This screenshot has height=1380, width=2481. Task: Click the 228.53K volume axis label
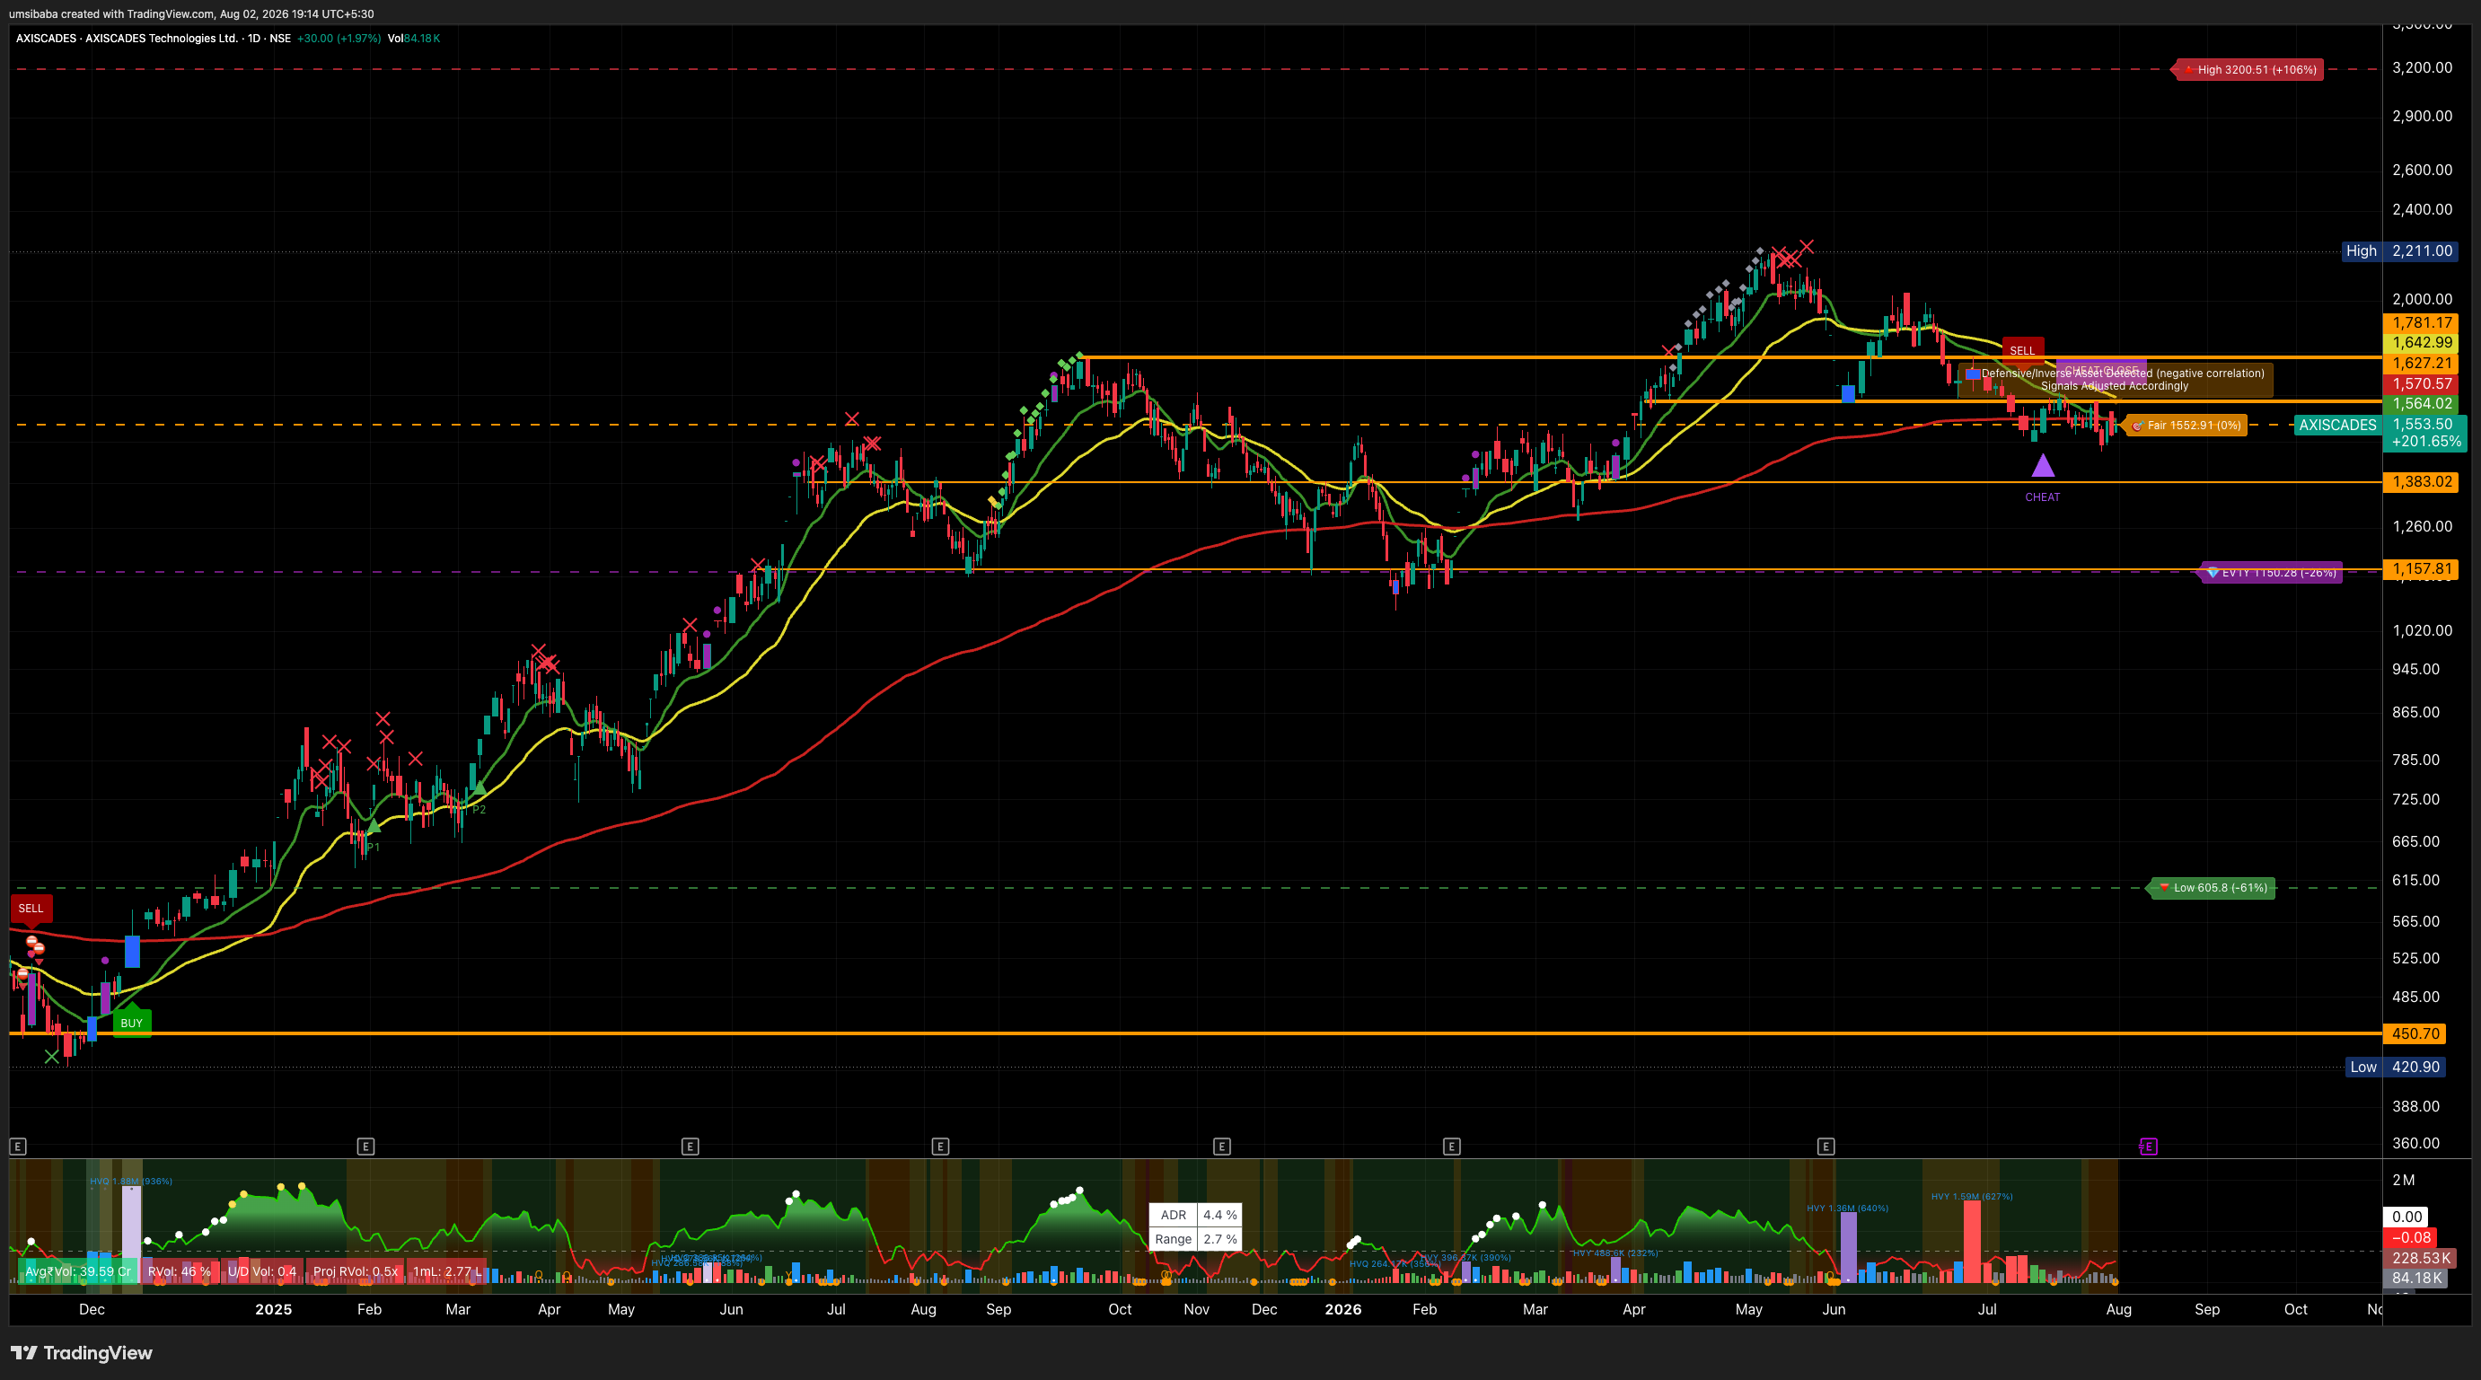pyautogui.click(x=2421, y=1259)
